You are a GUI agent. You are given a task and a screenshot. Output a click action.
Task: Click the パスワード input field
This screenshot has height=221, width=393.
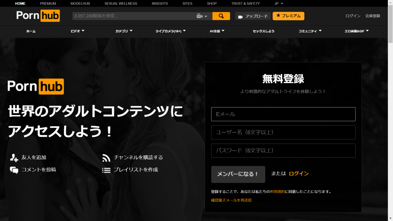[x=283, y=151]
